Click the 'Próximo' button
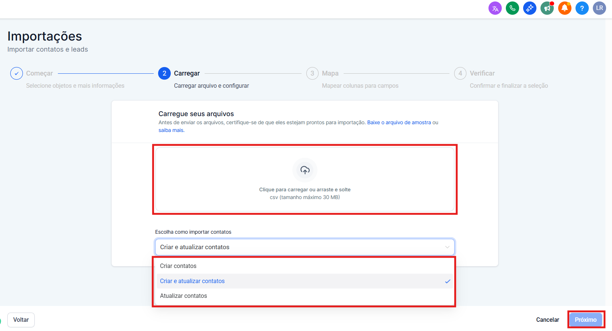 click(x=585, y=320)
